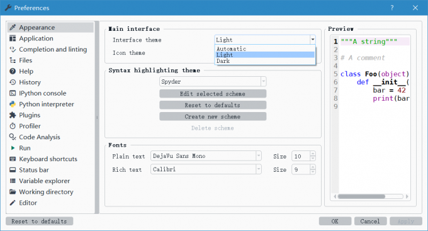Click bottom-left Reset to defaults button

pos(39,221)
